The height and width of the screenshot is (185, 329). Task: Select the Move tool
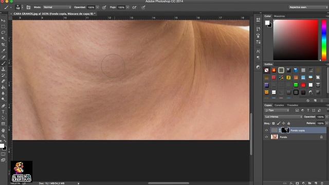(3, 21)
